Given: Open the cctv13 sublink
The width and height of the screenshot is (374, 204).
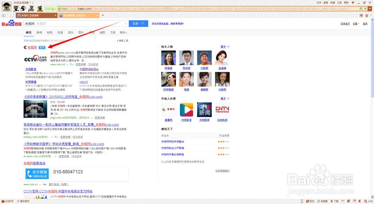Looking at the screenshot, I should coord(83,82).
